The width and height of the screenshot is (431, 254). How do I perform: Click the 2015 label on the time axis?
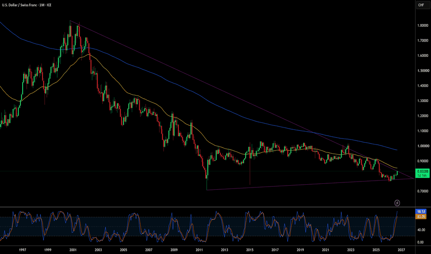point(250,250)
